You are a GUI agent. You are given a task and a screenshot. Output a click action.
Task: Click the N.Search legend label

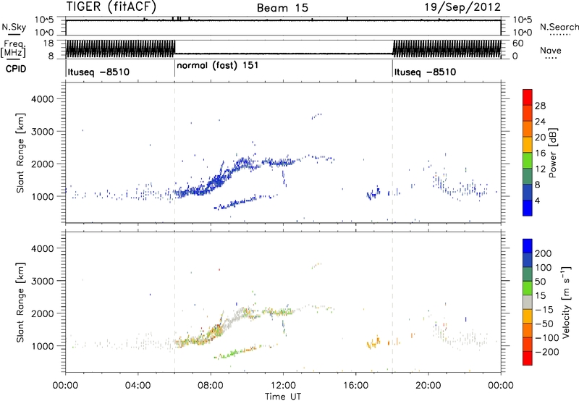[559, 27]
